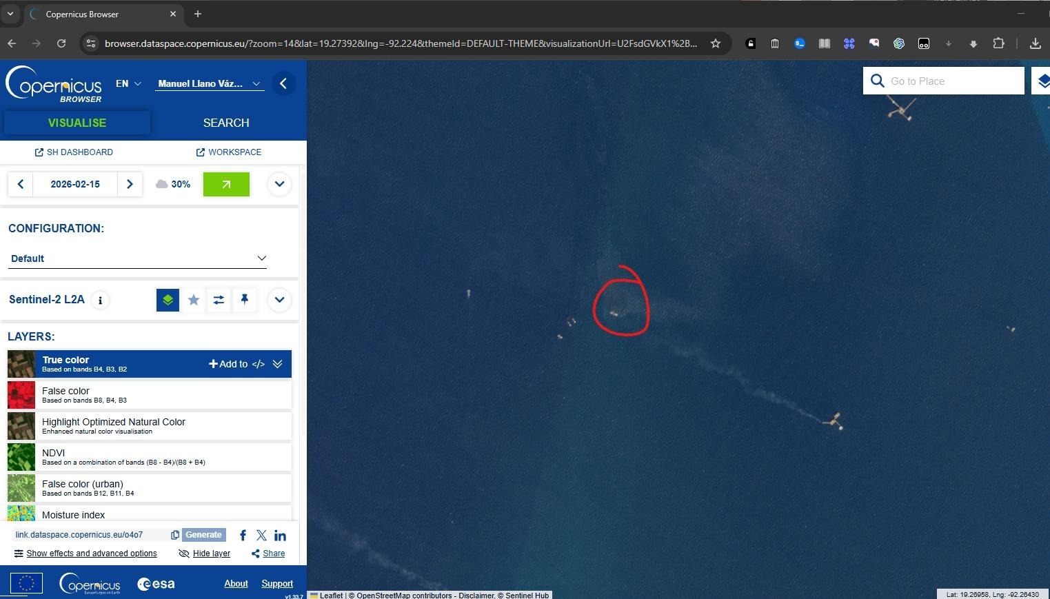This screenshot has height=599, width=1050.
Task: Toggle the green layers button for Sentinel-2 L2A
Action: [168, 300]
